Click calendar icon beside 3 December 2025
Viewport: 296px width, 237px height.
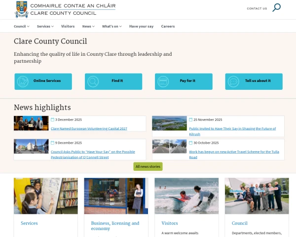click(x=52, y=119)
